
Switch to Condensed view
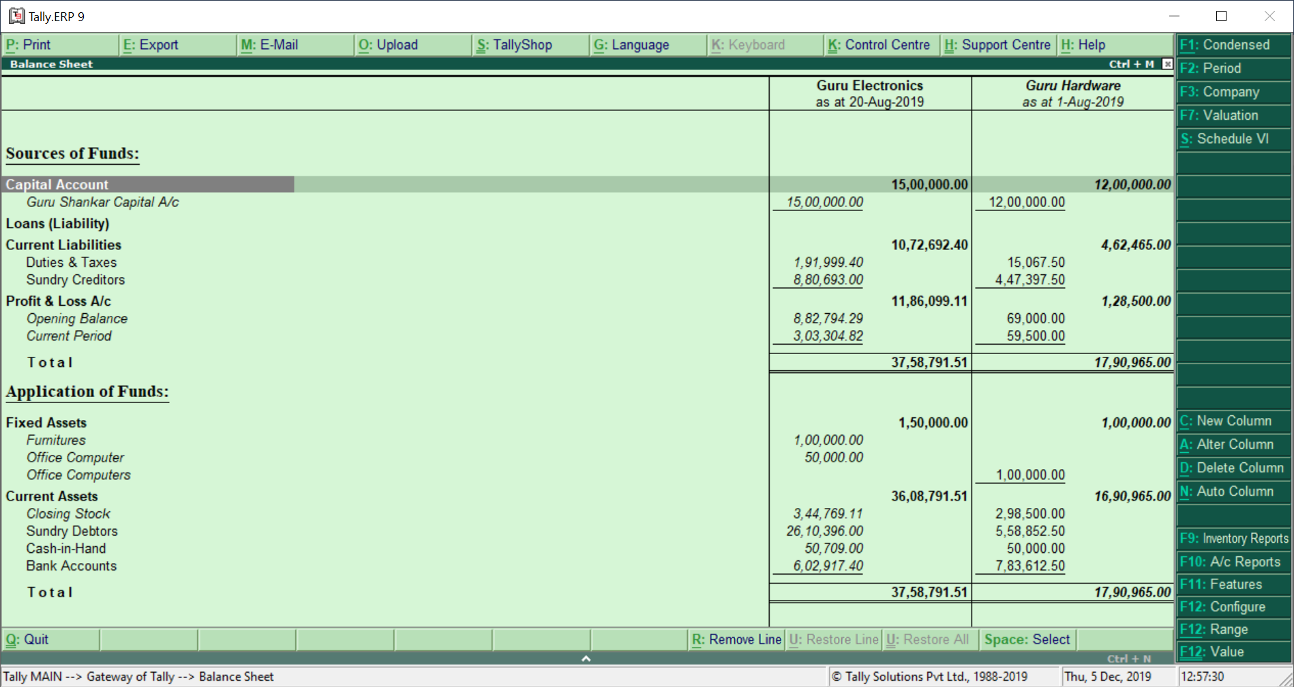coord(1231,44)
